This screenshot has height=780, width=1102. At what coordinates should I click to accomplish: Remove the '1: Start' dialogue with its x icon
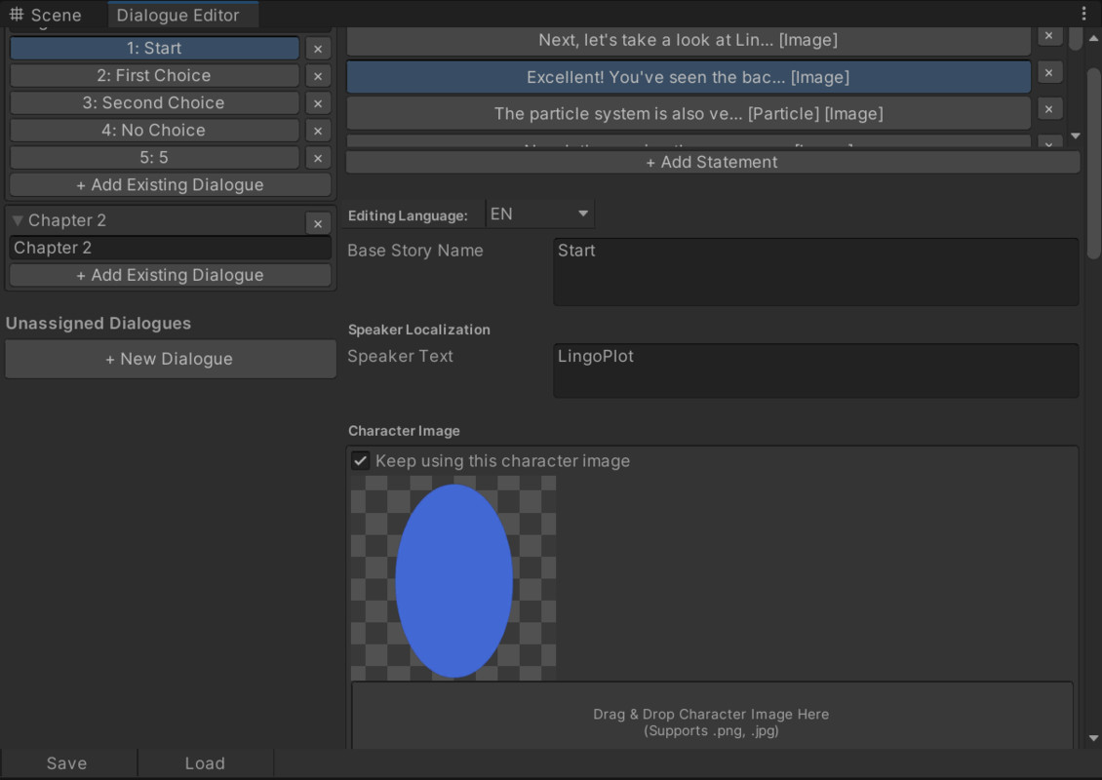pos(318,49)
